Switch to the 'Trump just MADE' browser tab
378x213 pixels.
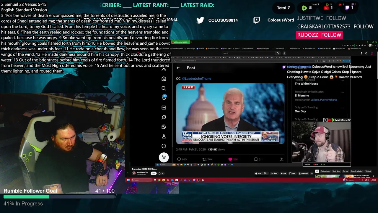coord(181,42)
